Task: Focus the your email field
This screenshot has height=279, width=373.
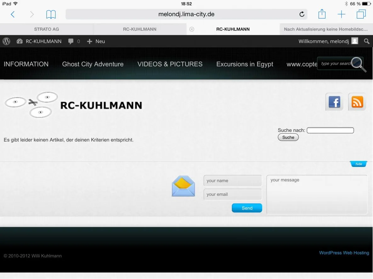Action: pos(233,194)
